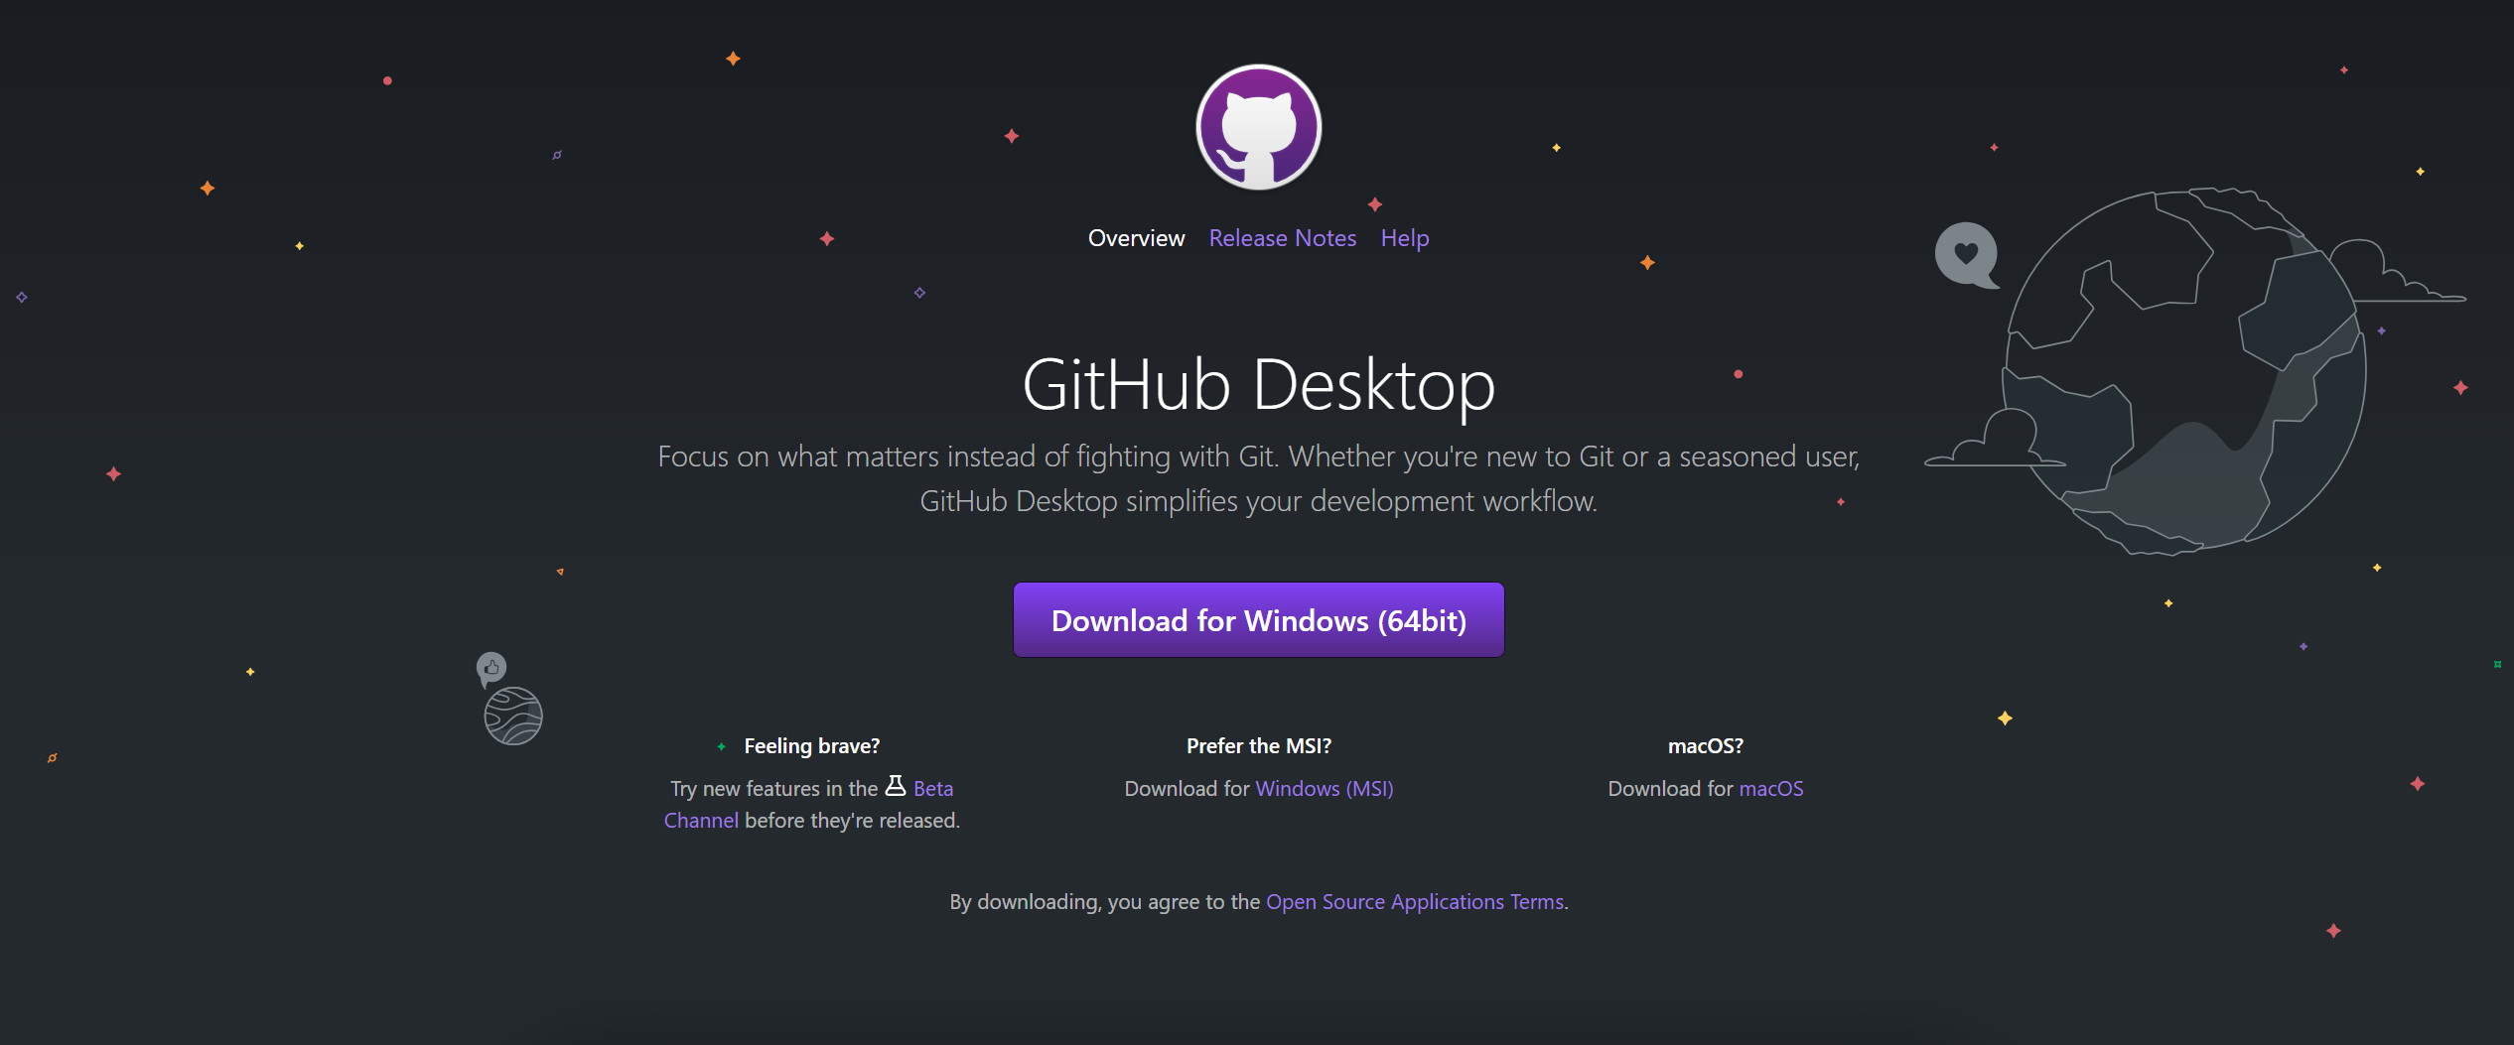Select the 'Feeling brave?' heading

811,746
